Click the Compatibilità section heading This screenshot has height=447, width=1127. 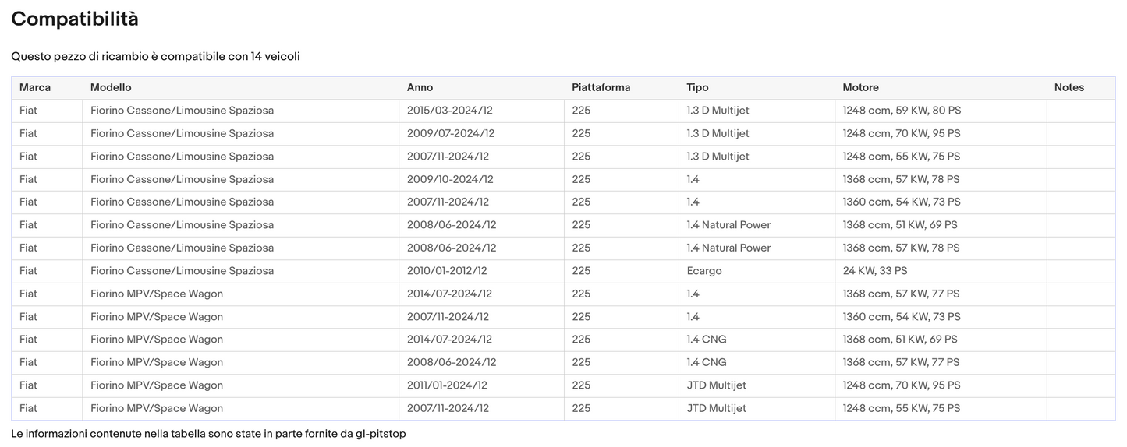coord(75,19)
